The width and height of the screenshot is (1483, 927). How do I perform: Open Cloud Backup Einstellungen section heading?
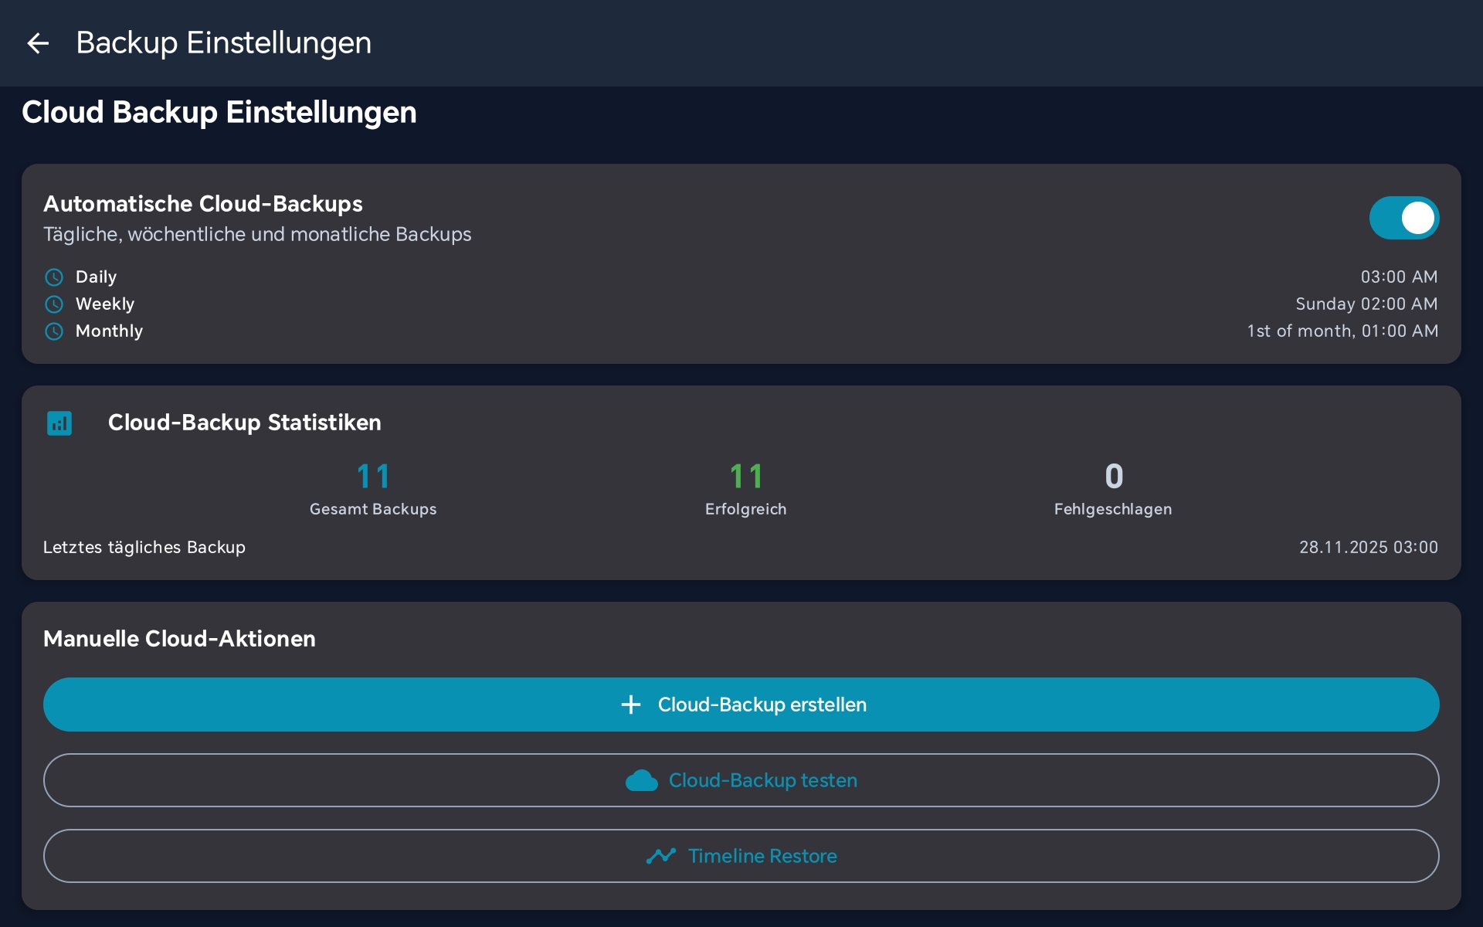(x=219, y=112)
